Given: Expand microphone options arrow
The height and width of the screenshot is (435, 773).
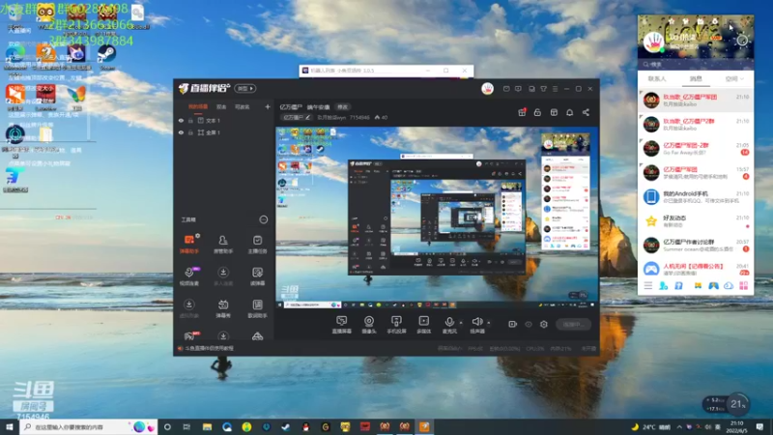Looking at the screenshot, I should coord(461,323).
